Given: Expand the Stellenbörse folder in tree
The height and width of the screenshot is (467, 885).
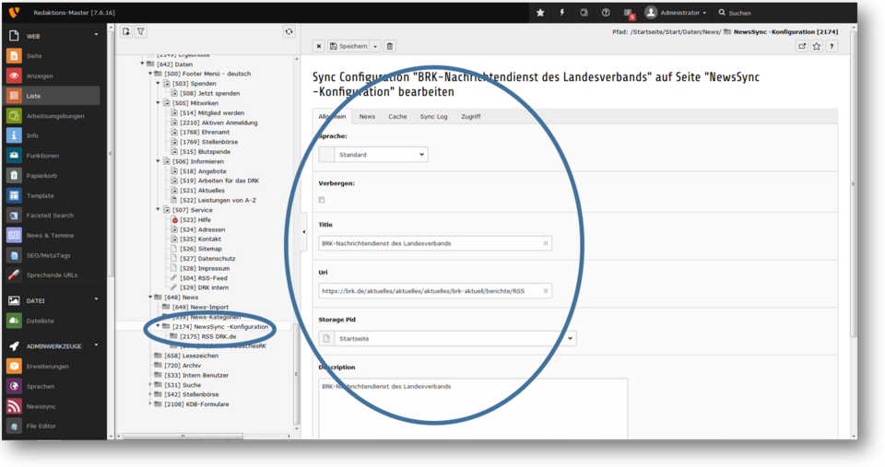Looking at the screenshot, I should [150, 394].
